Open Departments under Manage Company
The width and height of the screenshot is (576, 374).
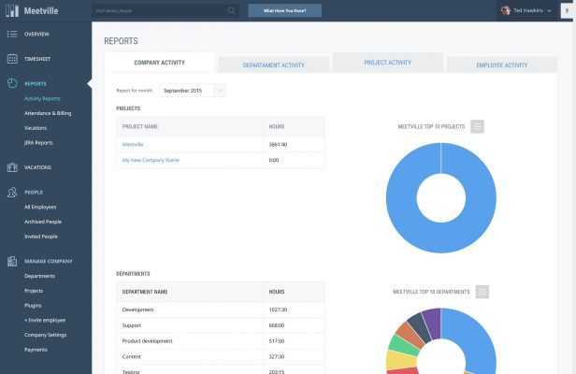pos(39,276)
